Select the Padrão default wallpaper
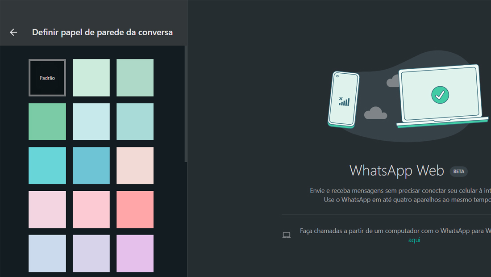The height and width of the screenshot is (277, 491). (x=47, y=78)
